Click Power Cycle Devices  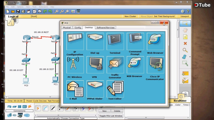point(36,101)
